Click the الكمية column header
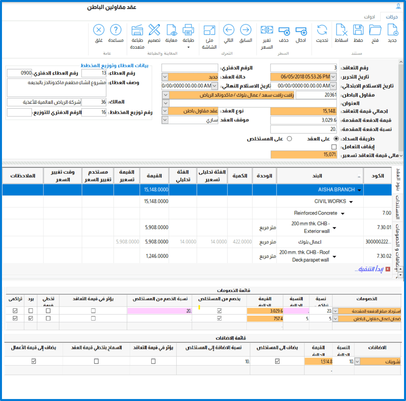 coord(240,176)
